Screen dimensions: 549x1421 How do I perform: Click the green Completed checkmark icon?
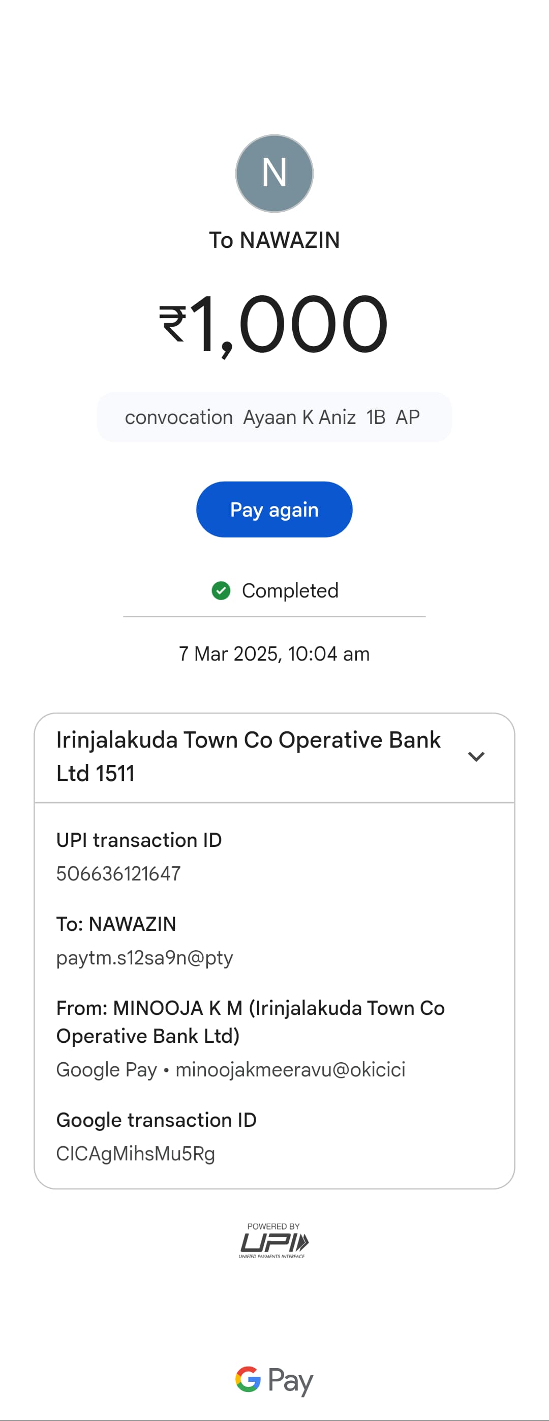[221, 590]
